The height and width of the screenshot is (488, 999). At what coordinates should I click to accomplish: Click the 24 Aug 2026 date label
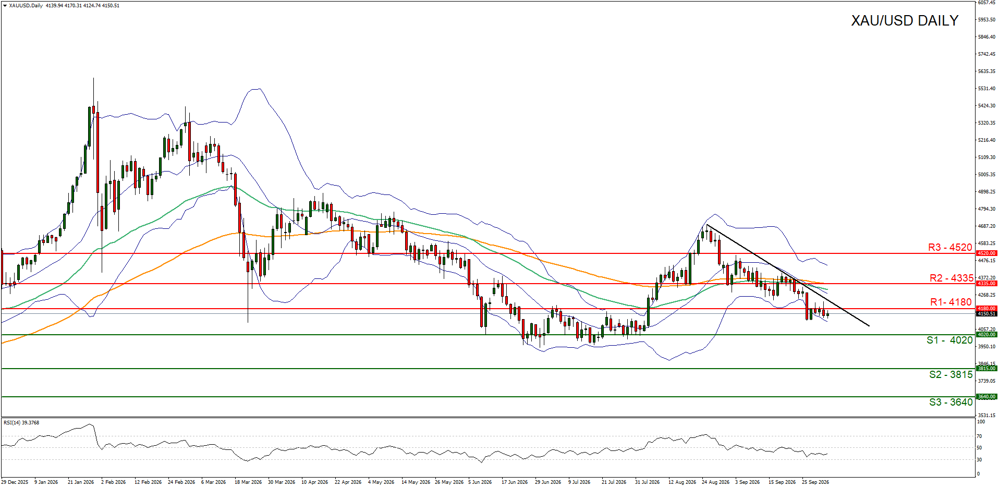[x=715, y=482]
